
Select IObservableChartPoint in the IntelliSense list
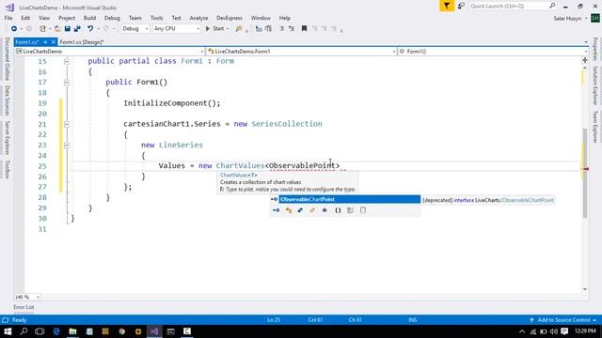(349, 199)
